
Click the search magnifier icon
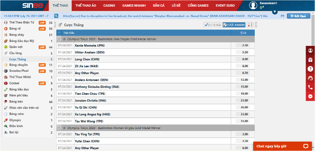click(x=56, y=16)
